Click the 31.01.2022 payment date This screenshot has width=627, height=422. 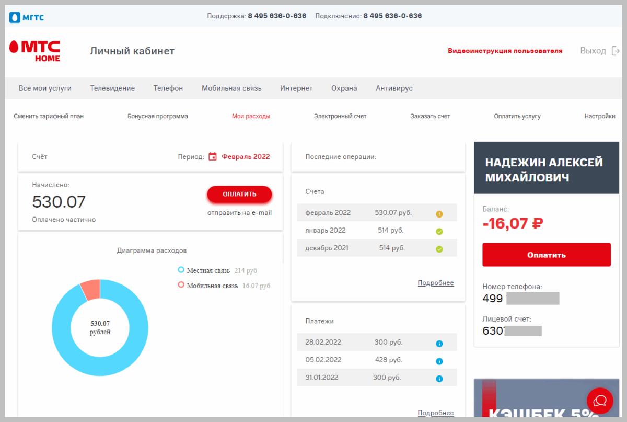[x=323, y=378]
